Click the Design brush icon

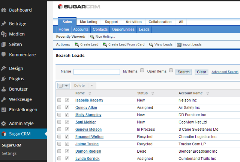(x=4, y=68)
